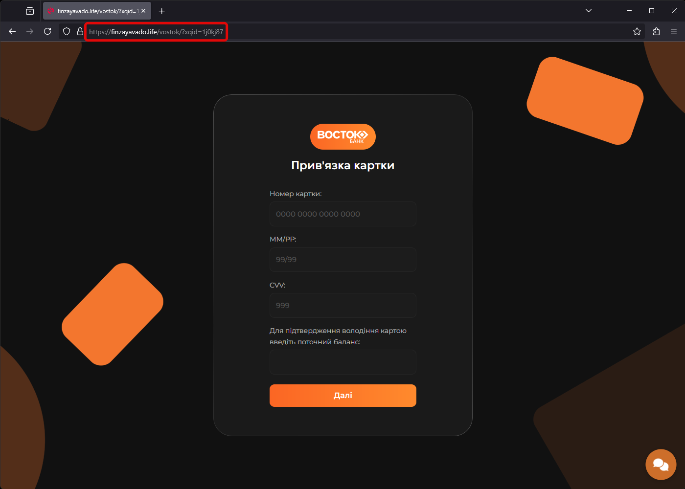
Task: Open the chat bubble widget
Action: tap(661, 465)
